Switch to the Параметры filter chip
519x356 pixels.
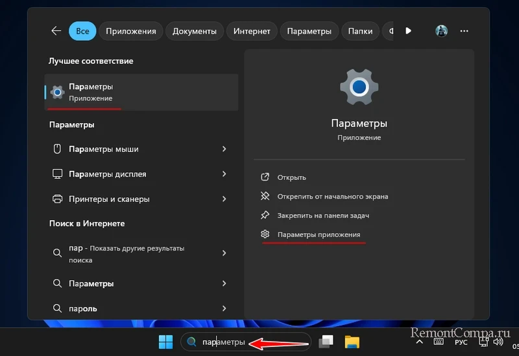pos(309,31)
